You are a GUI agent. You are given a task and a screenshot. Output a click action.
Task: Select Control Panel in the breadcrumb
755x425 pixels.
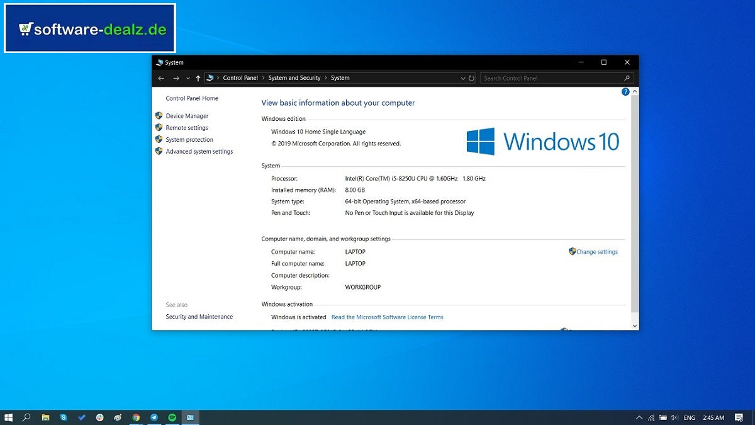tap(240, 77)
